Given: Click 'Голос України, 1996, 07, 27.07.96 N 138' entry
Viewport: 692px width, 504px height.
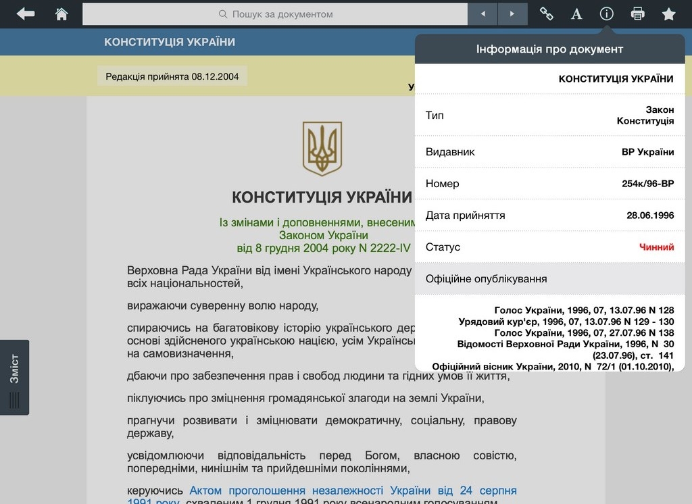Looking at the screenshot, I should pos(584,333).
